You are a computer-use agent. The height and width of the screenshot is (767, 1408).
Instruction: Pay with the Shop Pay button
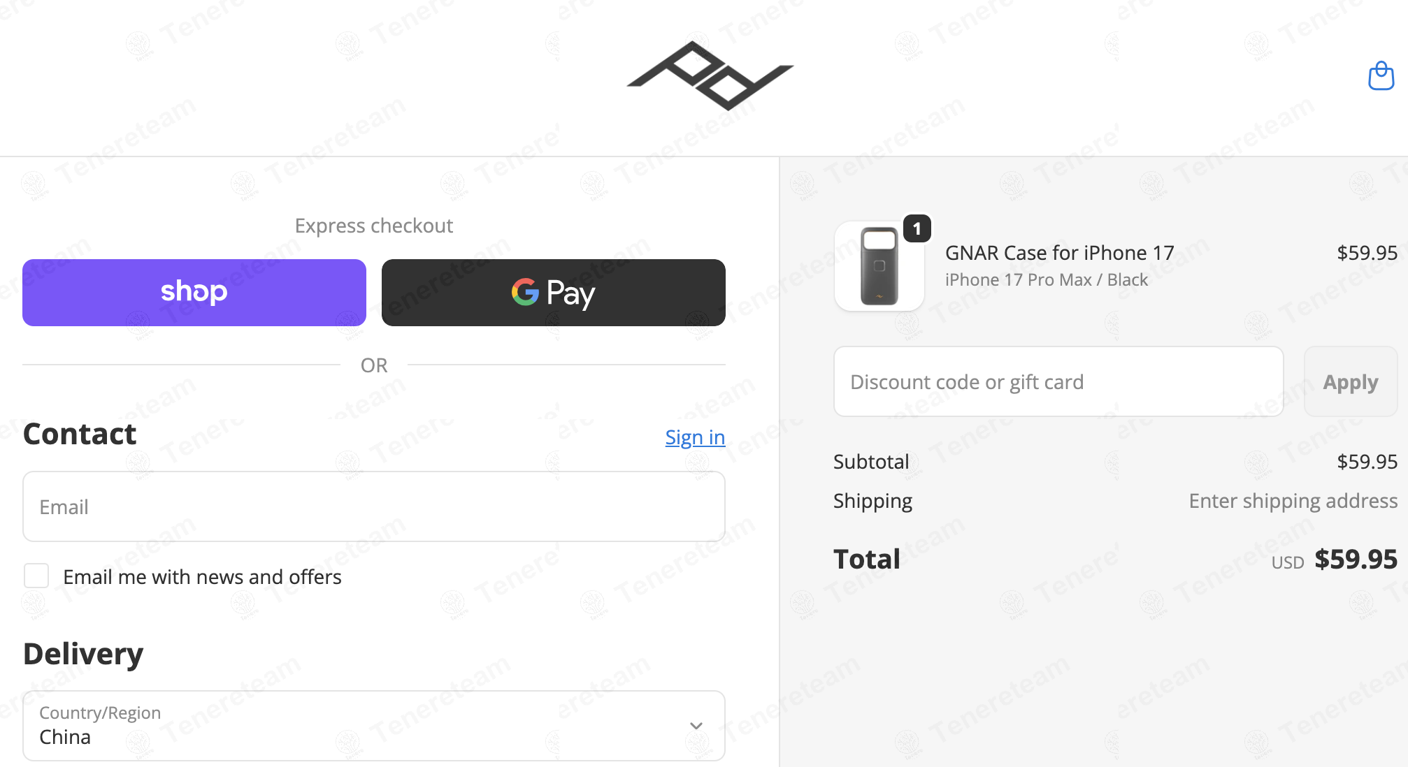pos(194,293)
